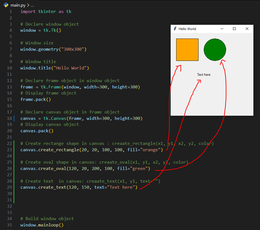Click line number 1 in the gutter

[x=10, y=12]
